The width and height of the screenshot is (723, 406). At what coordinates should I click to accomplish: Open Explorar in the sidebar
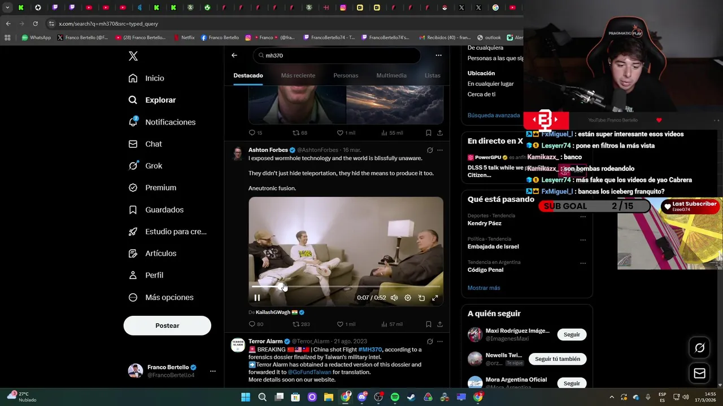[x=152, y=100]
